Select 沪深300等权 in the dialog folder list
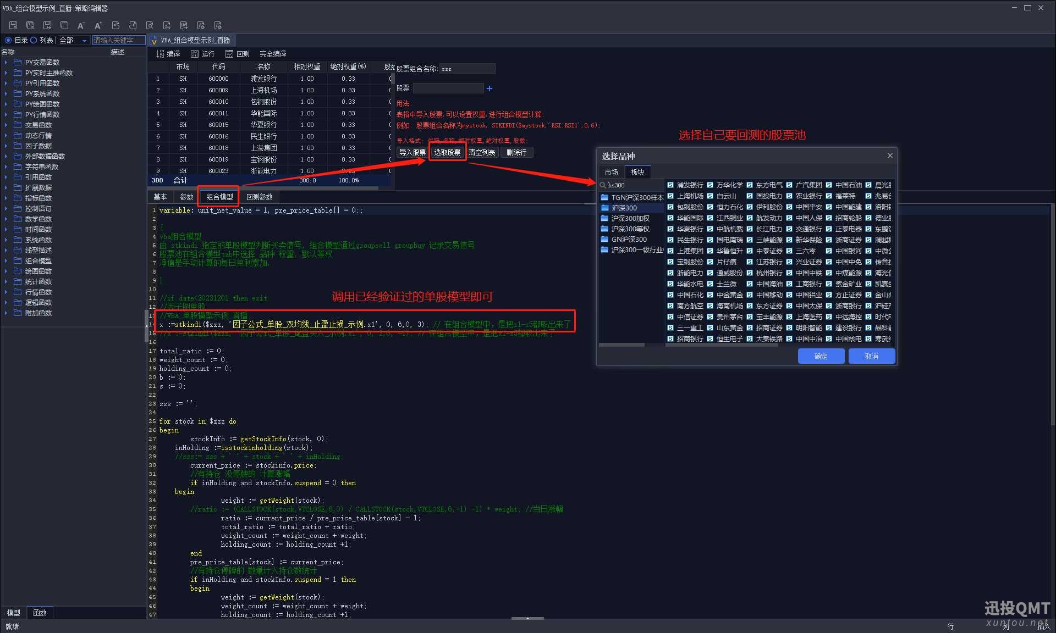Viewport: 1056px width, 633px height. 630,229
